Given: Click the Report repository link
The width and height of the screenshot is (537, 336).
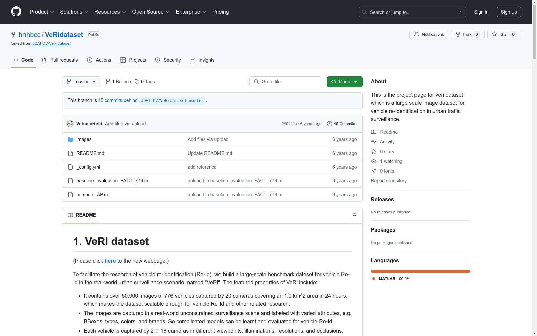Looking at the screenshot, I should tap(389, 181).
